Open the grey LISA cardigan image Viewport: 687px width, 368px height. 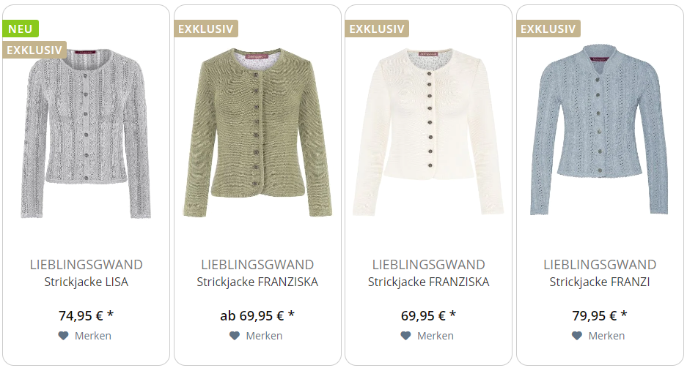[87, 132]
